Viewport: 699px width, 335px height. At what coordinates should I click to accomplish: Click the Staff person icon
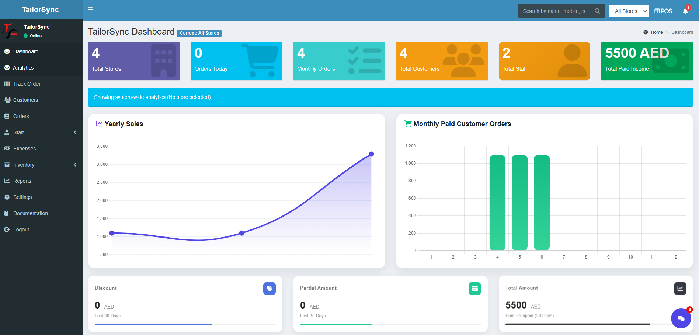point(7,132)
